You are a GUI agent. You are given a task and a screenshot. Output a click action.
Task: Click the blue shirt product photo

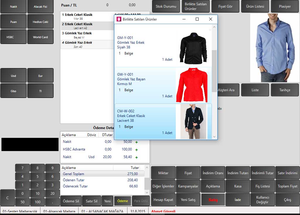pos(275,48)
